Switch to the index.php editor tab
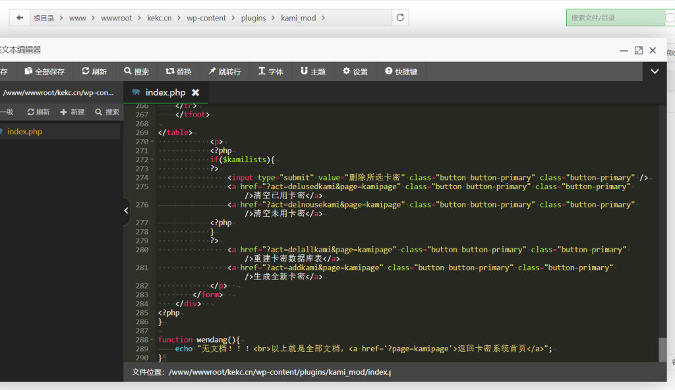 tap(165, 93)
